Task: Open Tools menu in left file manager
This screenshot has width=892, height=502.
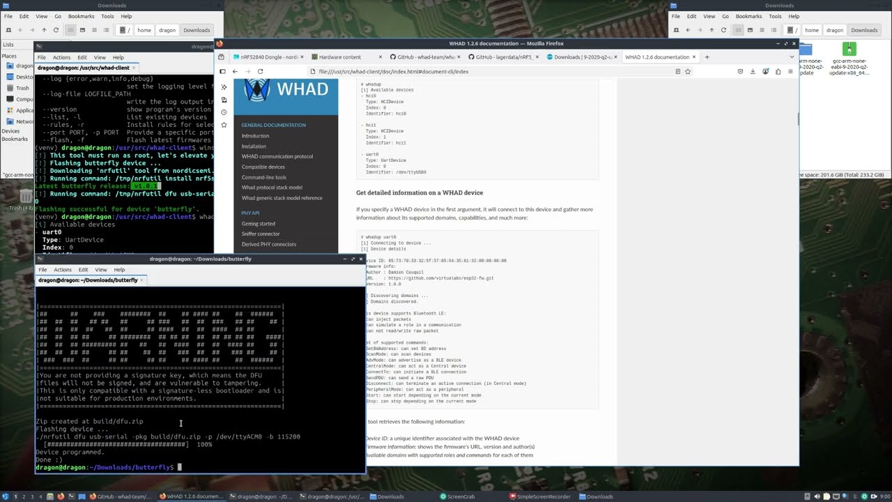Action: [107, 16]
